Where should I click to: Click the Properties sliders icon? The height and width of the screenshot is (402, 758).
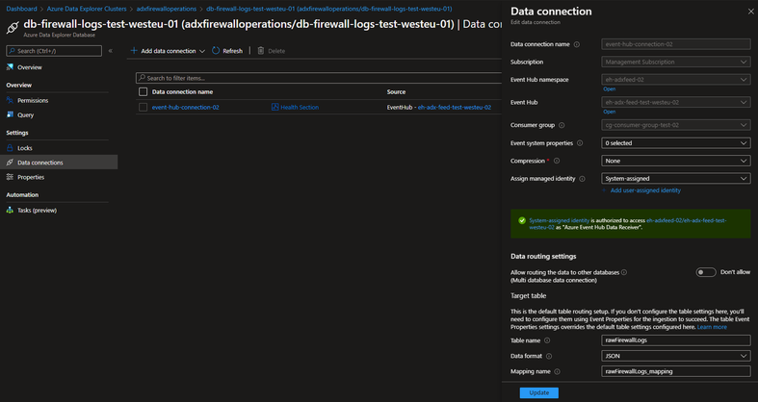(10, 177)
